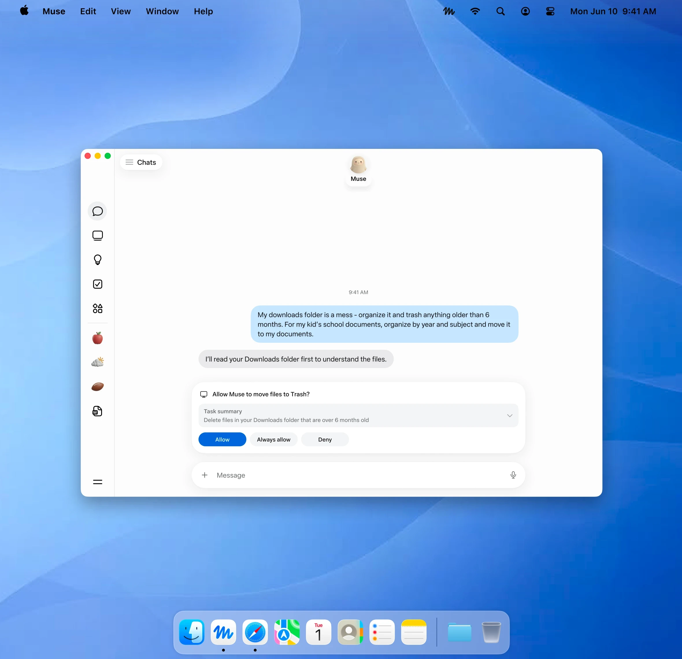Screen dimensions: 682x659
Task: Open Contacts from the dock
Action: pyautogui.click(x=351, y=632)
